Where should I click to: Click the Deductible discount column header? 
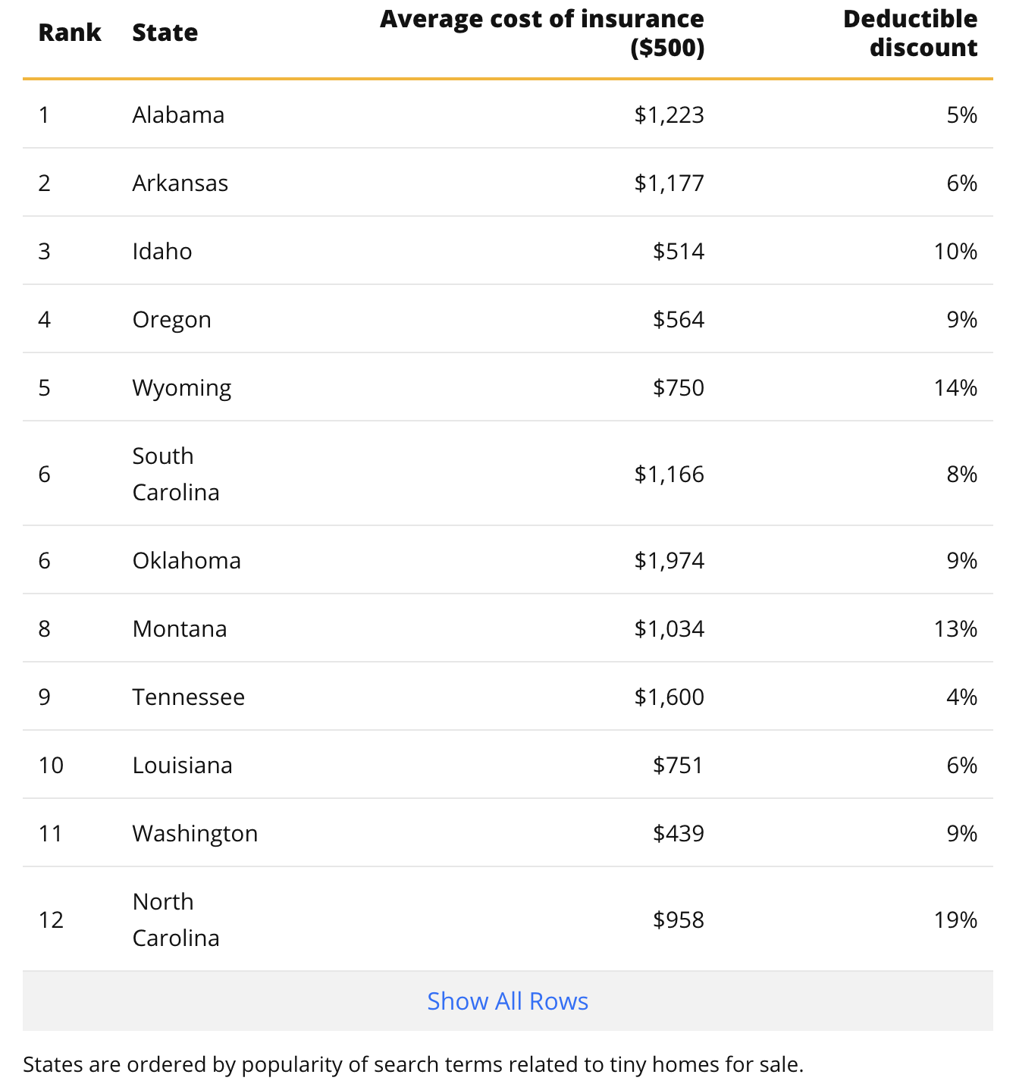pos(910,33)
